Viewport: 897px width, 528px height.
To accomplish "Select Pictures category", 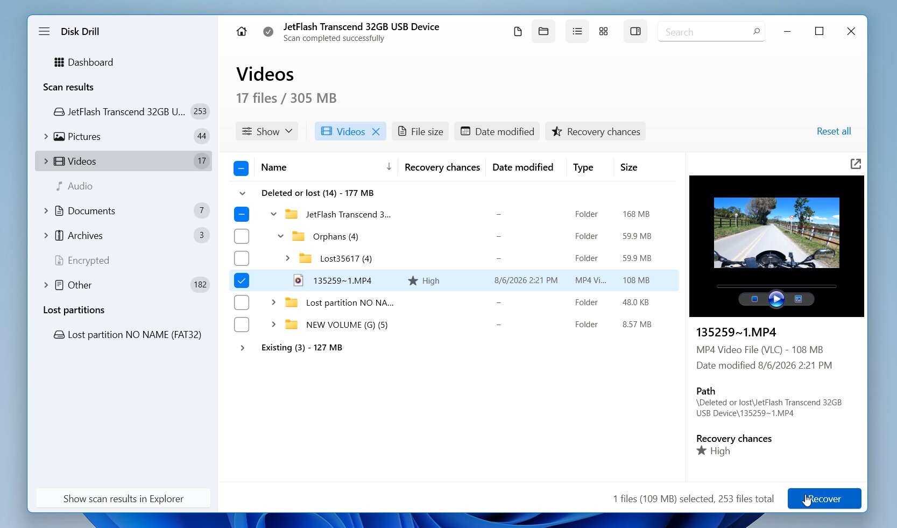I will (x=123, y=136).
